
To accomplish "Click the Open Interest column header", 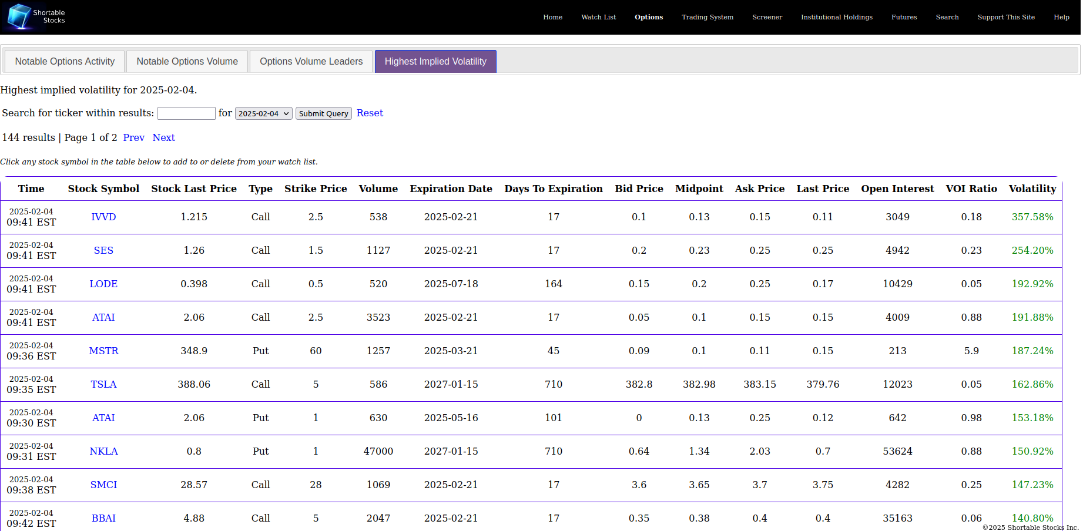I will coord(897,189).
